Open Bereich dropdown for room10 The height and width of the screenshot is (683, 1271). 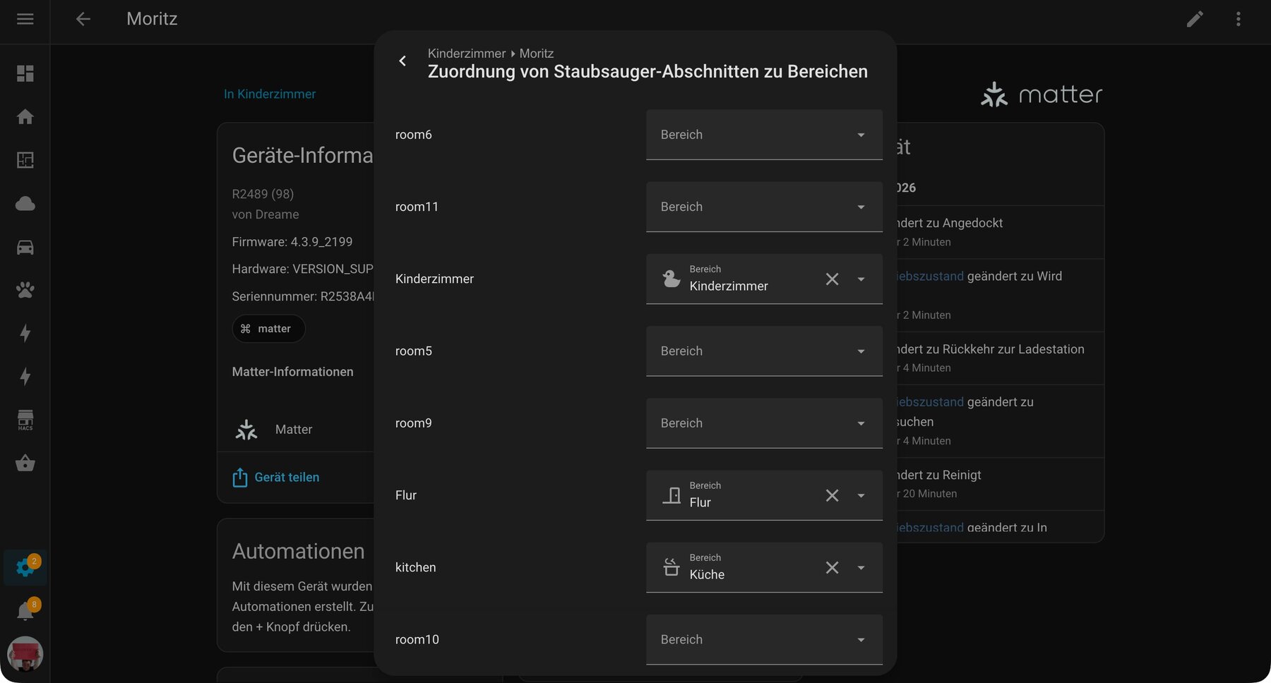(x=763, y=640)
